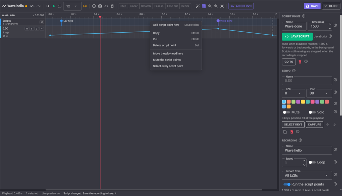Toggle the snap grid icon
This screenshot has width=342, height=196.
tap(204, 6)
